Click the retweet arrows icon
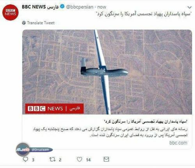The height and width of the screenshot is (168, 195). 53,159
